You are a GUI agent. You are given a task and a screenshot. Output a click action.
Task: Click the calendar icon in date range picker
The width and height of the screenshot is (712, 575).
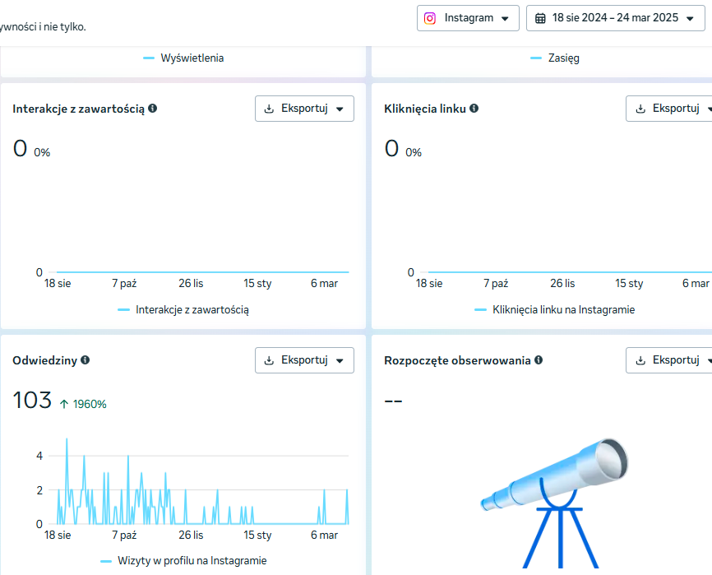(540, 18)
